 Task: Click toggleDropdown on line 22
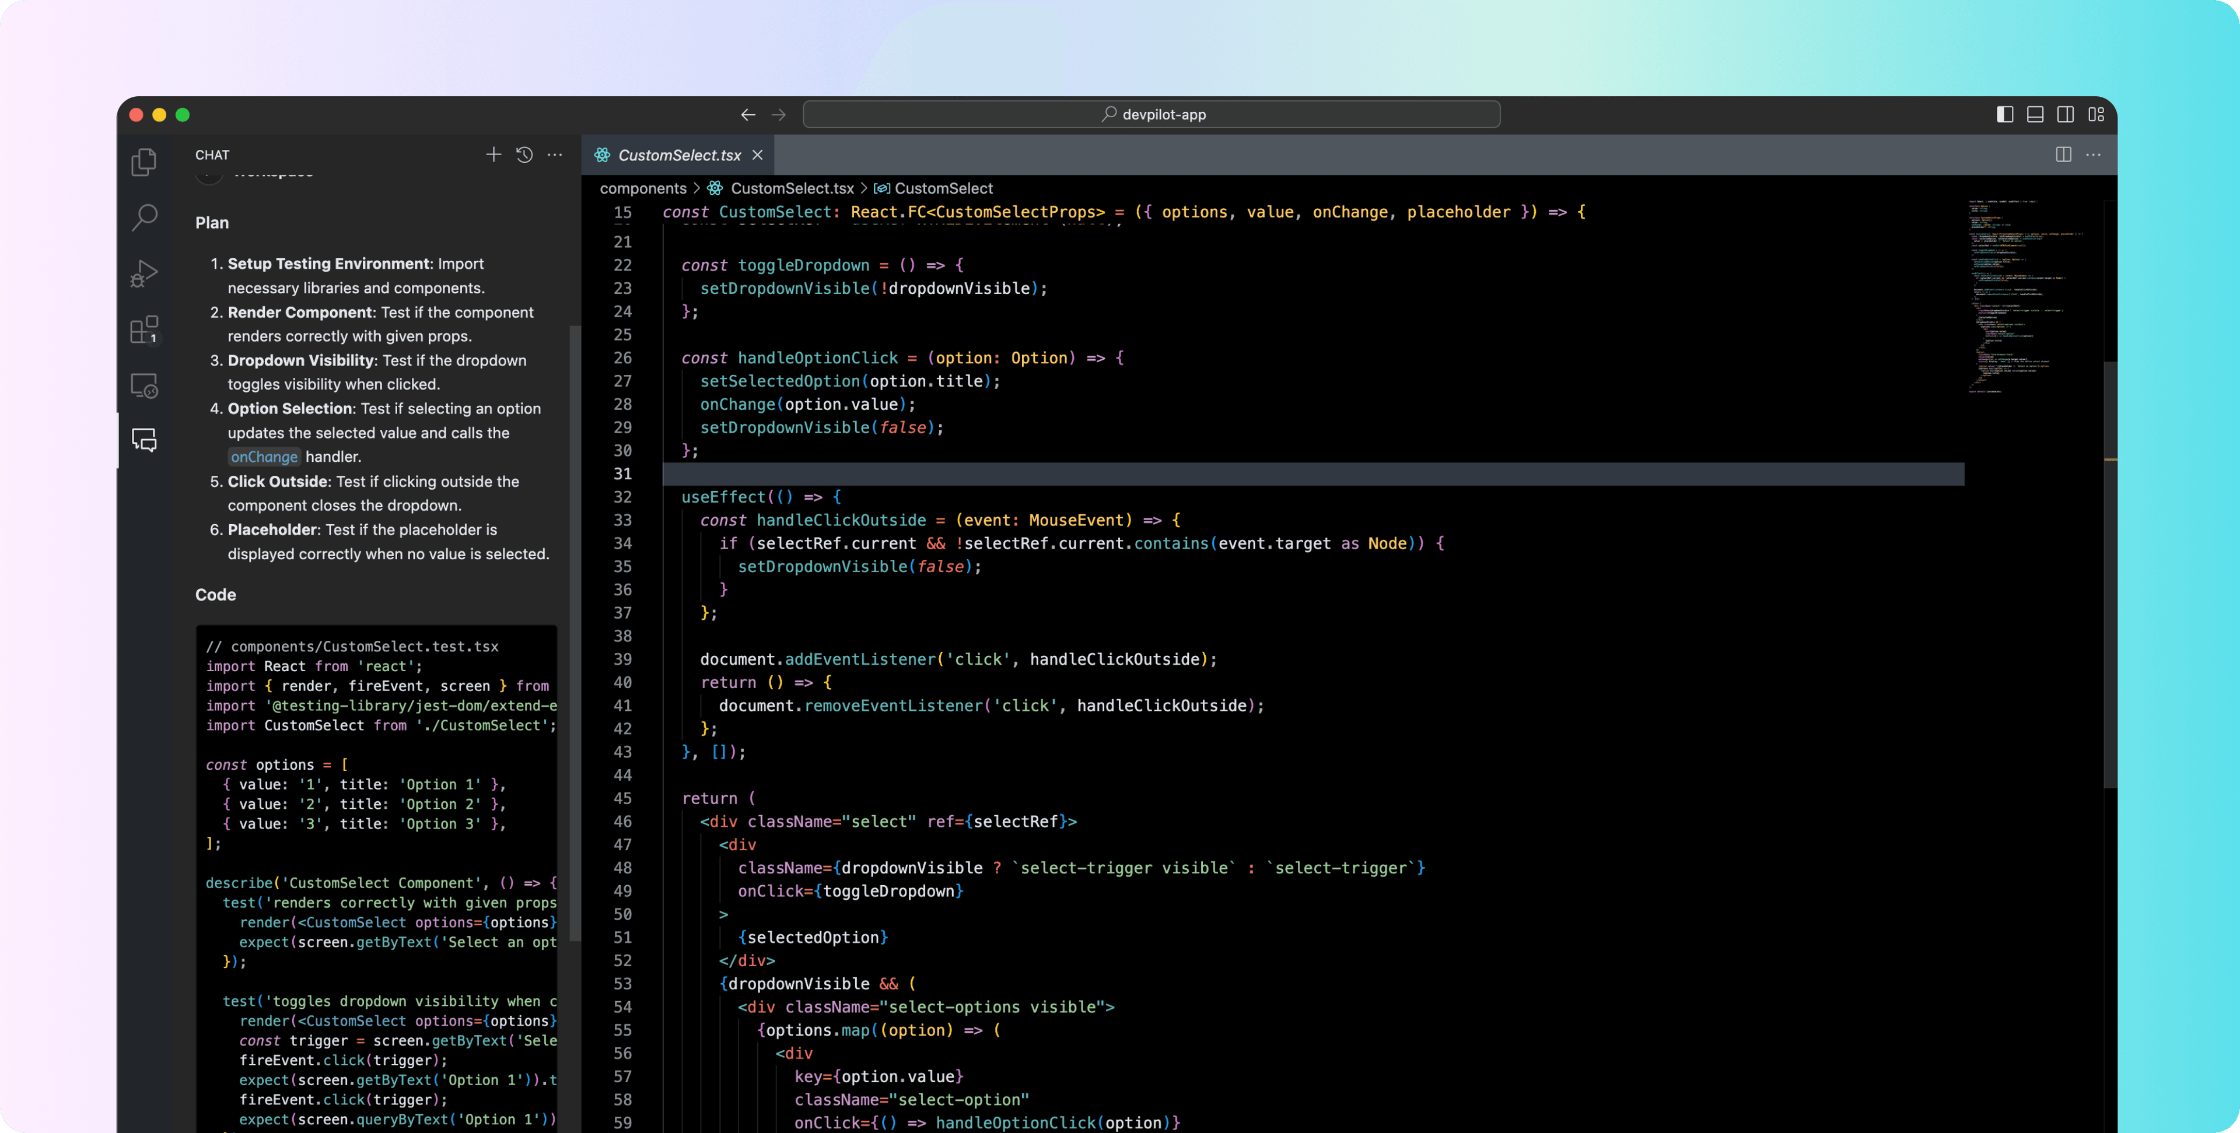coord(803,265)
